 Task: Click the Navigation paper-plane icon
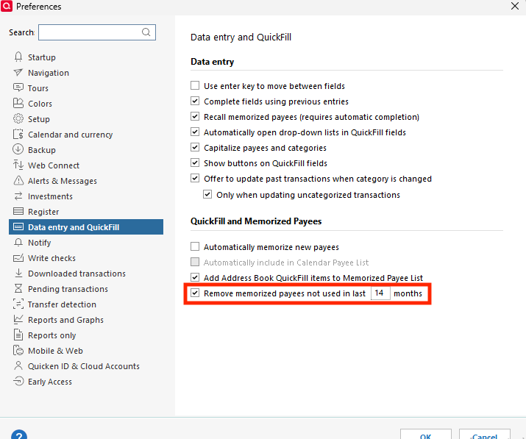click(x=18, y=73)
